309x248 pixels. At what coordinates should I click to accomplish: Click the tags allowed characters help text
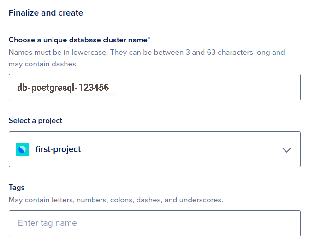(x=116, y=200)
